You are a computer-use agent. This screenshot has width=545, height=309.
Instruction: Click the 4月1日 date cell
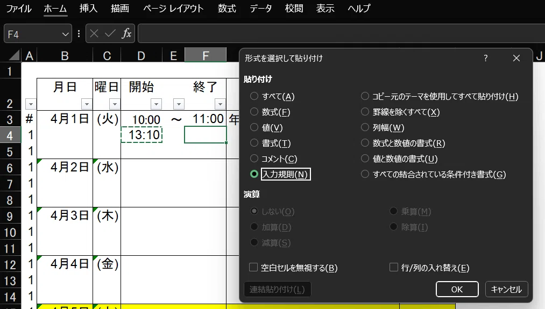tap(65, 119)
